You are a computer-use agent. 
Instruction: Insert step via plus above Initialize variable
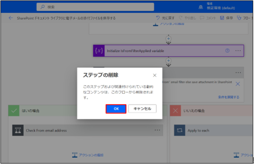tap(168, 39)
